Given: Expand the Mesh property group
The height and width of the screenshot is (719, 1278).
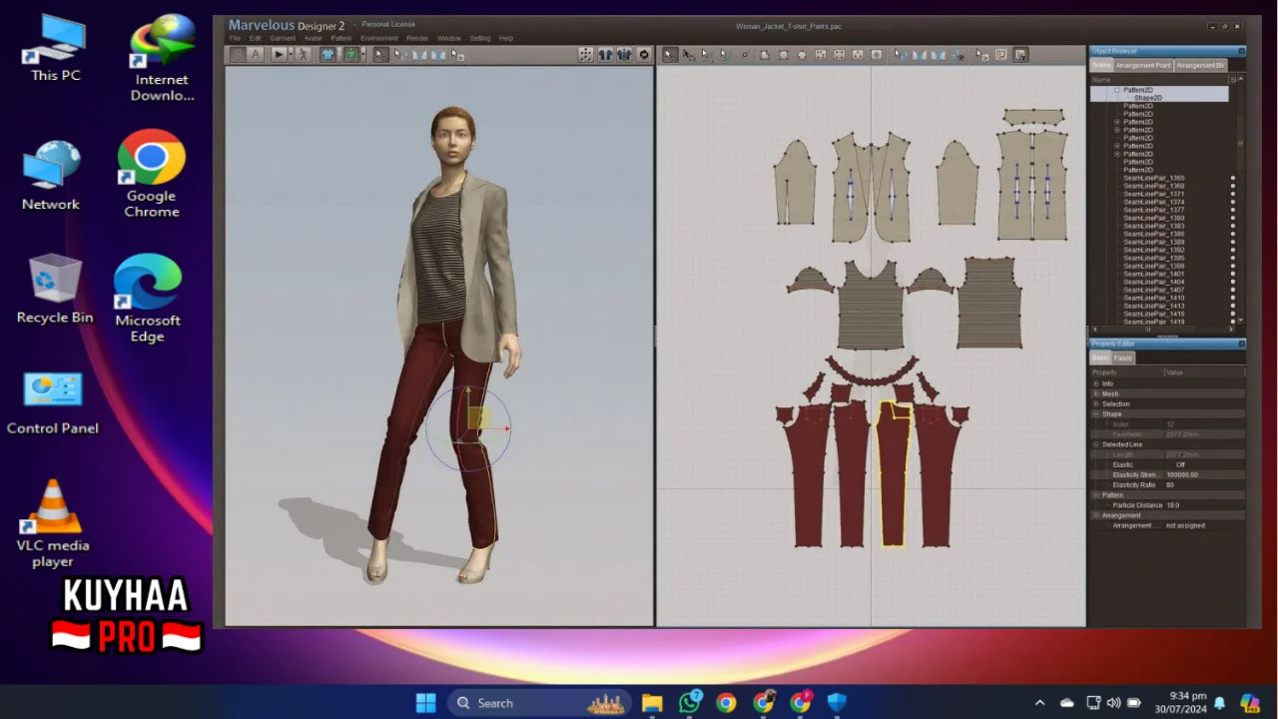Looking at the screenshot, I should click(x=1095, y=393).
